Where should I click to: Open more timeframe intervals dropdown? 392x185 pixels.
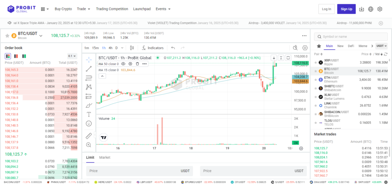pyautogui.click(x=122, y=48)
